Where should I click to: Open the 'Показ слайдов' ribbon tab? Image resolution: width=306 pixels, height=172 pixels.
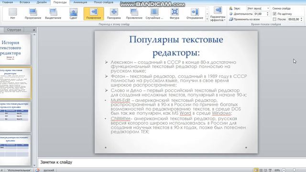coord(104,2)
